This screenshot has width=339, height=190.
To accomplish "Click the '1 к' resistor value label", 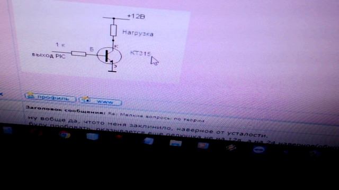I will (x=60, y=44).
